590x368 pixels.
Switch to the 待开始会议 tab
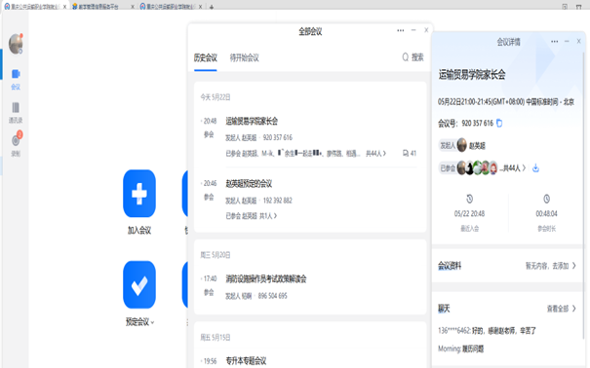[244, 57]
